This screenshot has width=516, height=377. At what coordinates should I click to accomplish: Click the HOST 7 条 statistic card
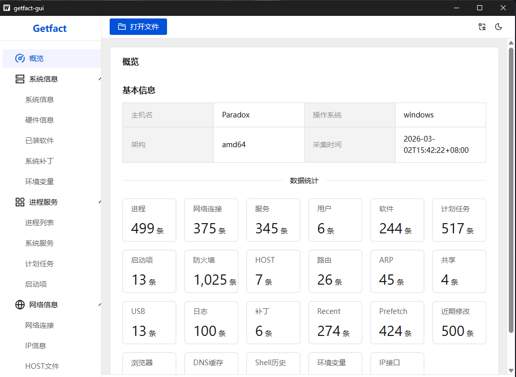coord(273,271)
